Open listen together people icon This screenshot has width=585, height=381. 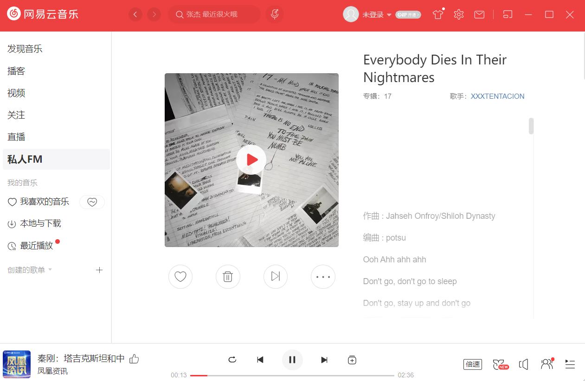547,364
